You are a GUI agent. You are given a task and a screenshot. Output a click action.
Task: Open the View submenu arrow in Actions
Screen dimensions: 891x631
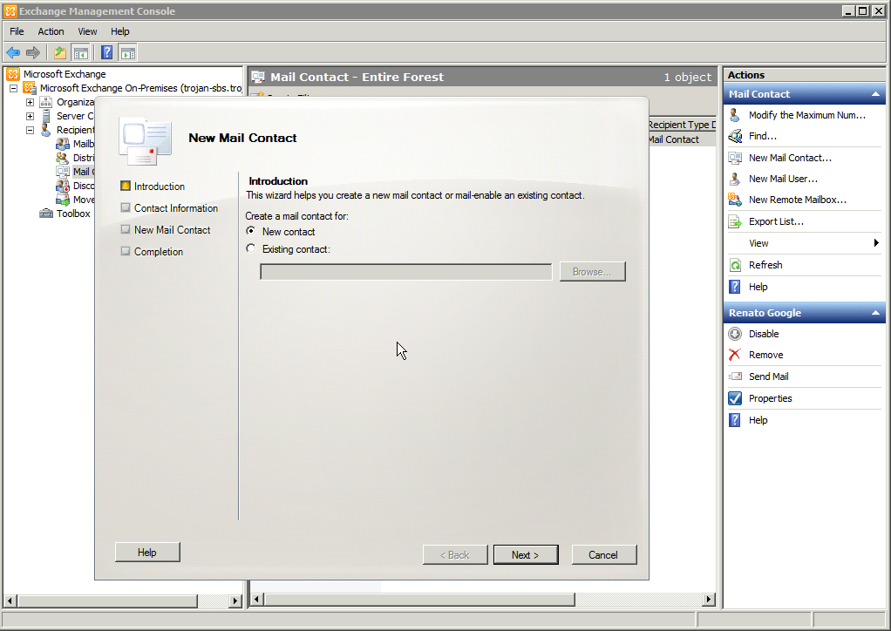[x=876, y=242]
